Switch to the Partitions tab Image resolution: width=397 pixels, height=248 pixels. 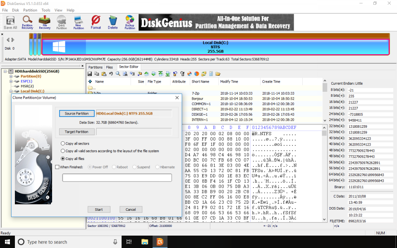coord(96,67)
